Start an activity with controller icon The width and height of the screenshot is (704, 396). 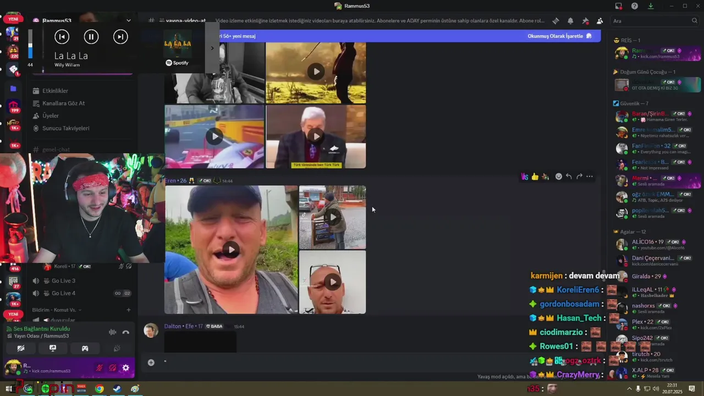point(85,348)
